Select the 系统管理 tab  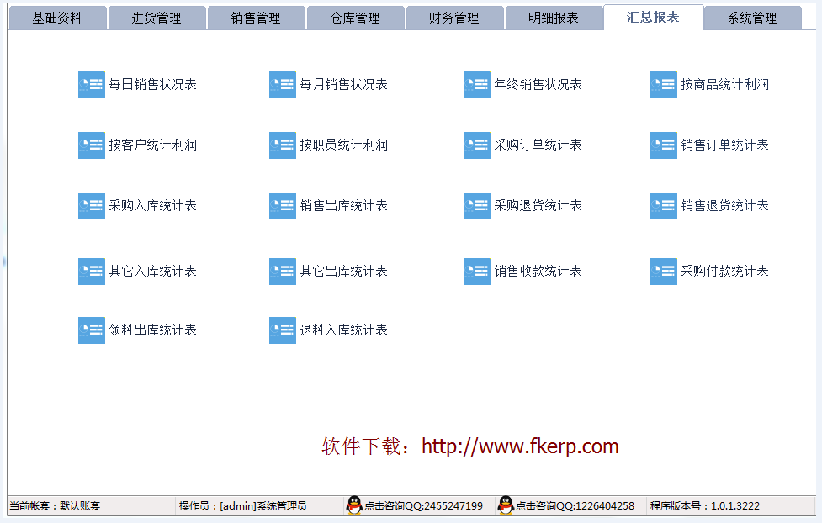(x=753, y=18)
